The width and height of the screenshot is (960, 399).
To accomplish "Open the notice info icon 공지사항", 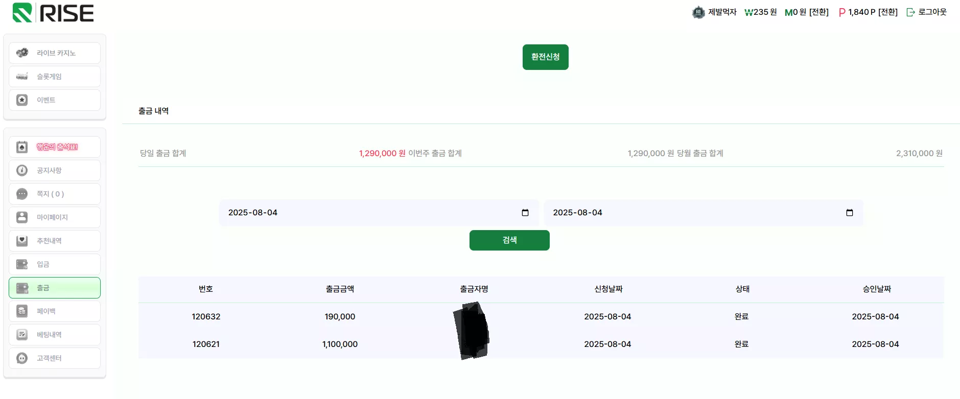I will pos(22,170).
